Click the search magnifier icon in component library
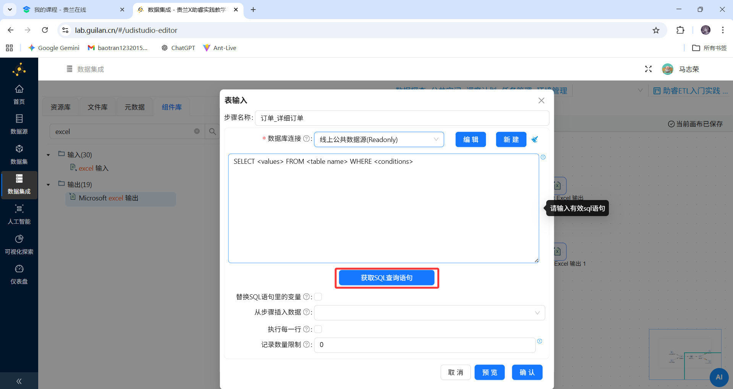 [212, 131]
